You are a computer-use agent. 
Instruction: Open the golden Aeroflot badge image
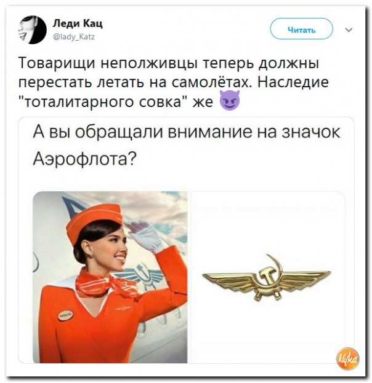click(x=267, y=277)
